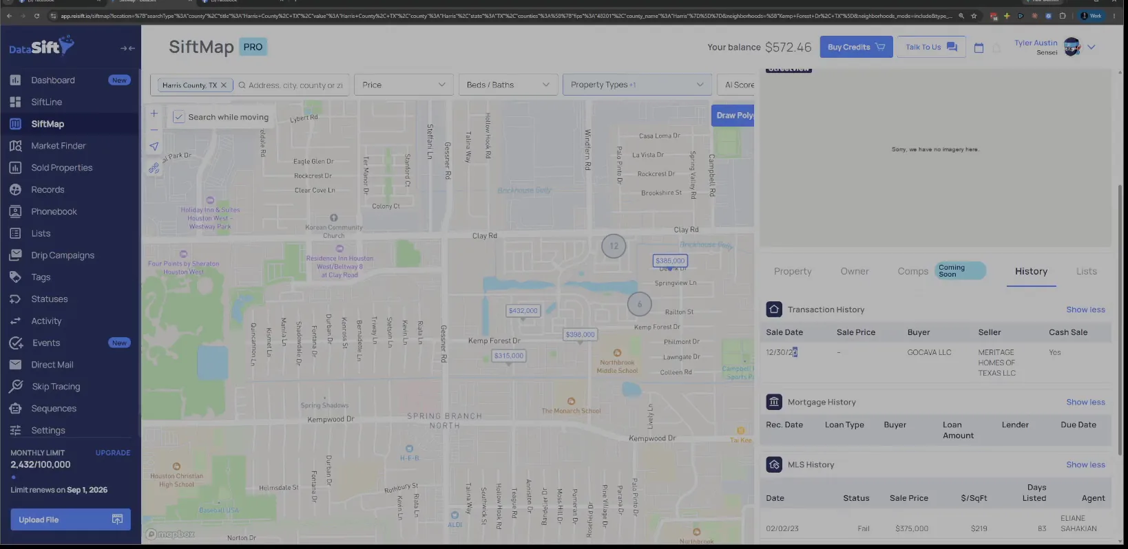This screenshot has height=549, width=1128.
Task: Switch to the Owner tab
Action: [855, 272]
